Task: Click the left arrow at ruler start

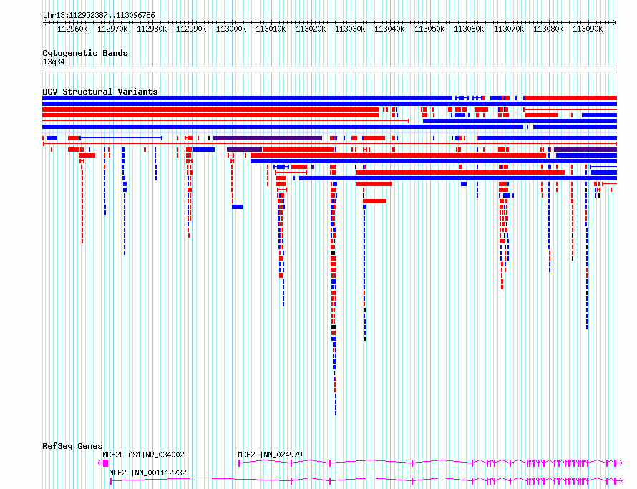Action: [x=44, y=22]
